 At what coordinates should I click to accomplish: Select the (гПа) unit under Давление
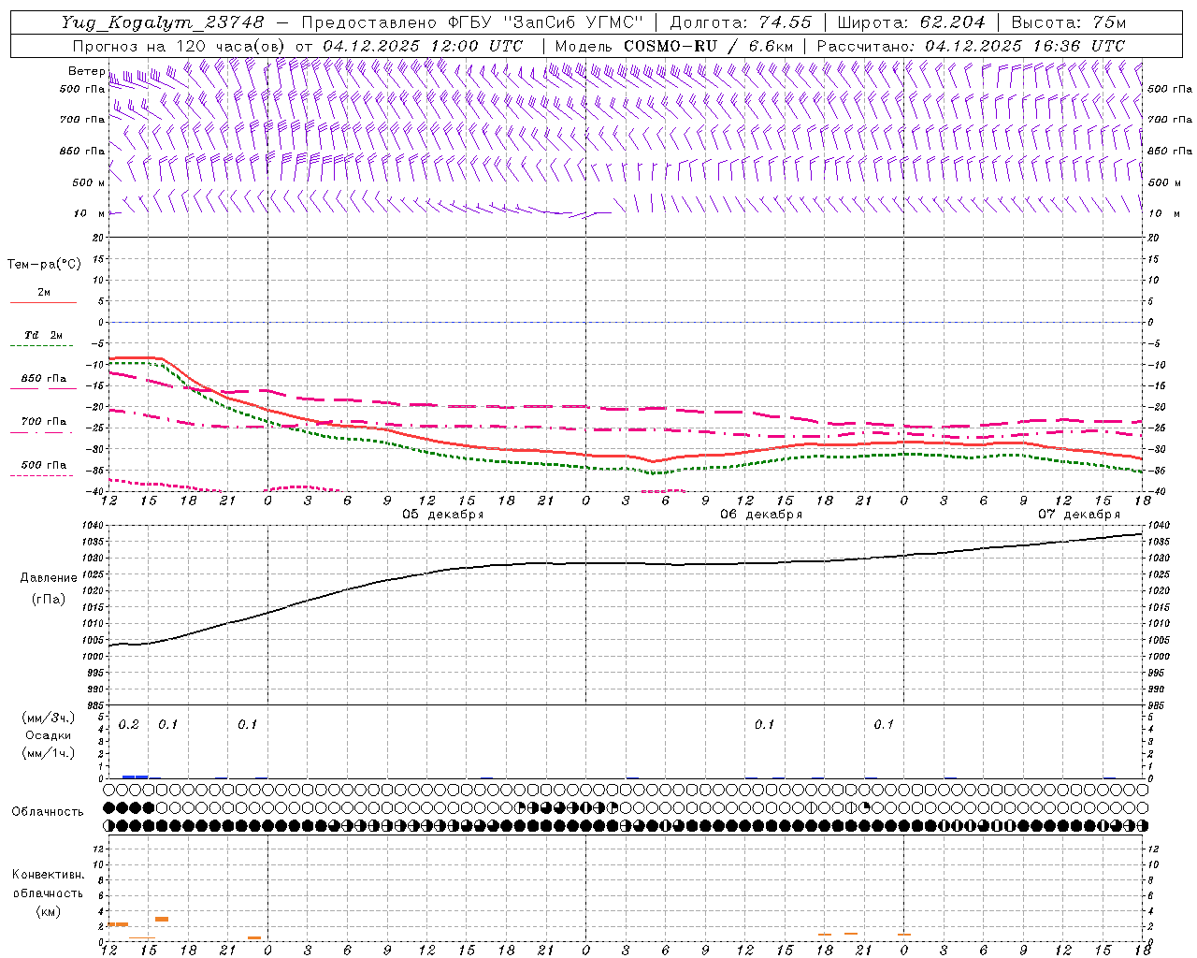coord(49,599)
